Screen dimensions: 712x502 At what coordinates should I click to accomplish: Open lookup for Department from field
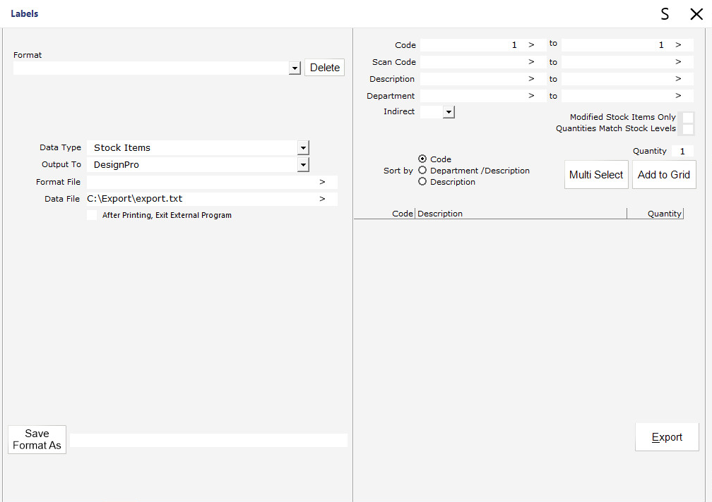[x=531, y=96]
